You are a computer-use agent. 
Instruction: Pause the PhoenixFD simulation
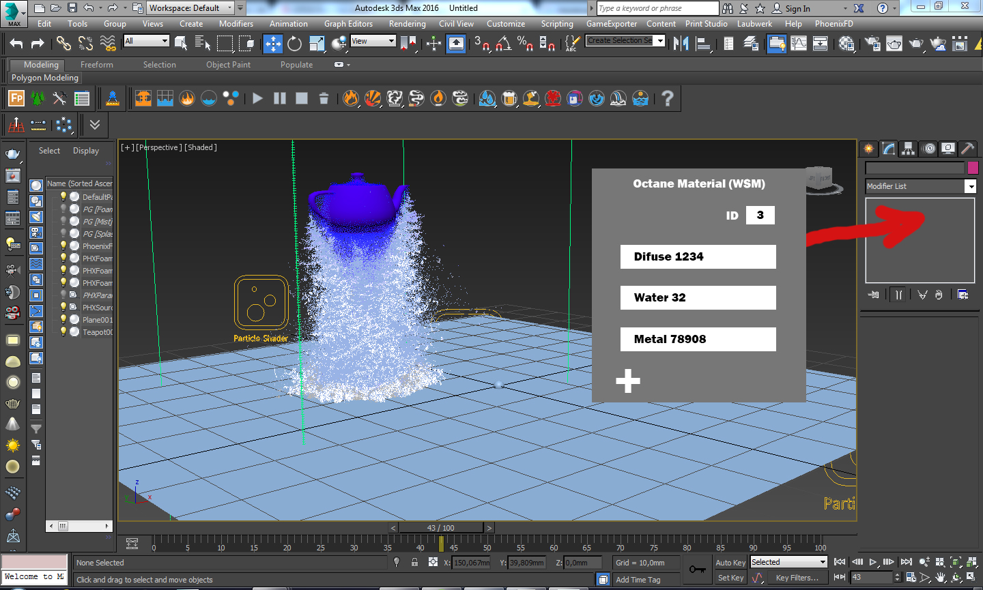click(x=280, y=98)
